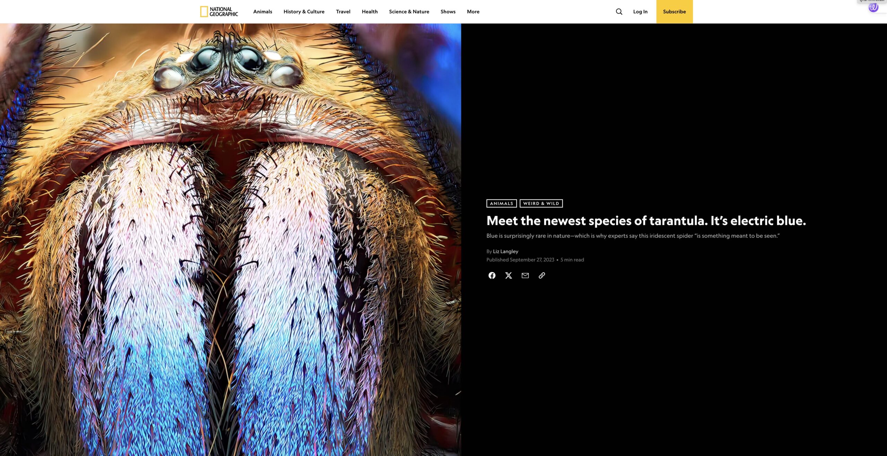Click the National Geographic logo

click(x=219, y=11)
